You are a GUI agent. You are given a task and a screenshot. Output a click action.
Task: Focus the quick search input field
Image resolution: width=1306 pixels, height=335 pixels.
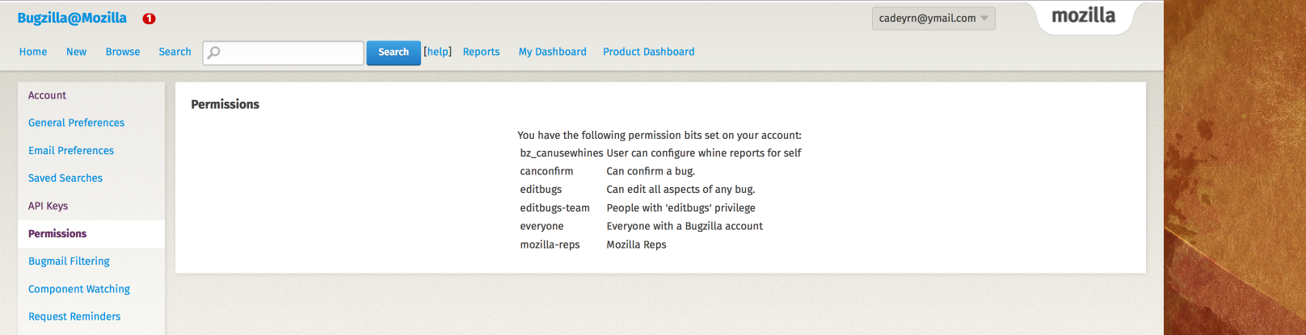[x=291, y=52]
